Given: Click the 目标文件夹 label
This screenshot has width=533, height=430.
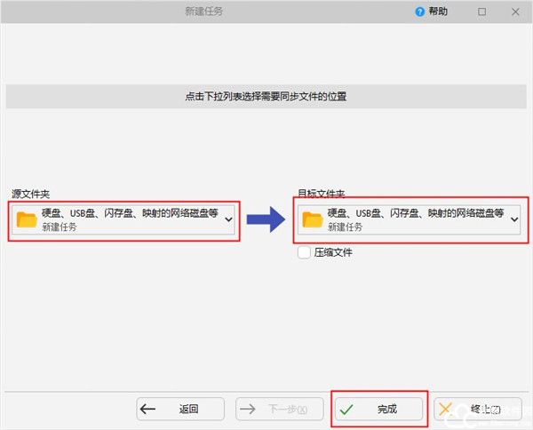Looking at the screenshot, I should click(x=322, y=194).
